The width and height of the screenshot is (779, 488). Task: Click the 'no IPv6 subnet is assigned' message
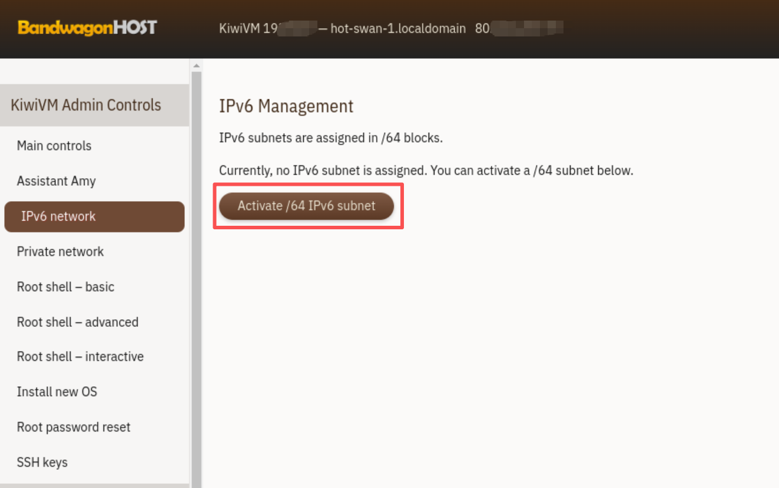coord(426,171)
